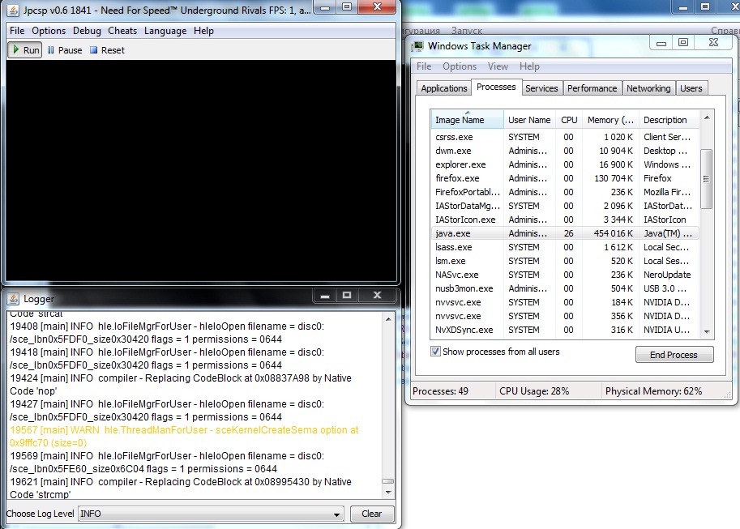The height and width of the screenshot is (529, 740).
Task: Select the Processes tab
Action: (496, 87)
